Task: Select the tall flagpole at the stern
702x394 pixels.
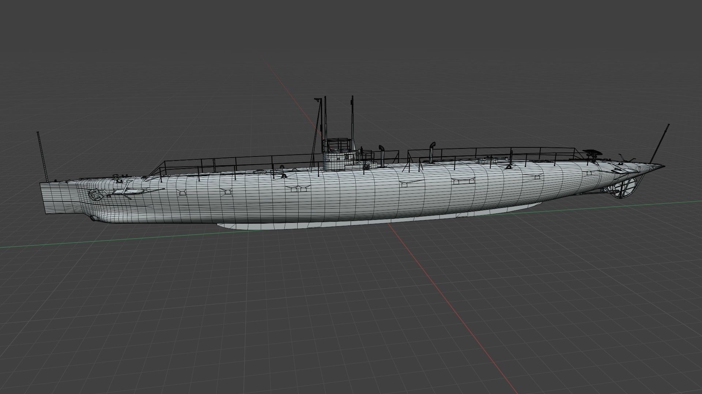Action: point(43,156)
